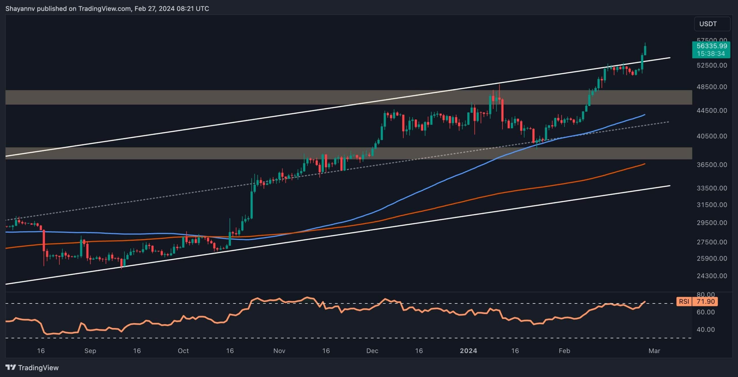Image resolution: width=738 pixels, height=377 pixels.
Task: Click the green 56335.99 current price label
Action: click(711, 46)
